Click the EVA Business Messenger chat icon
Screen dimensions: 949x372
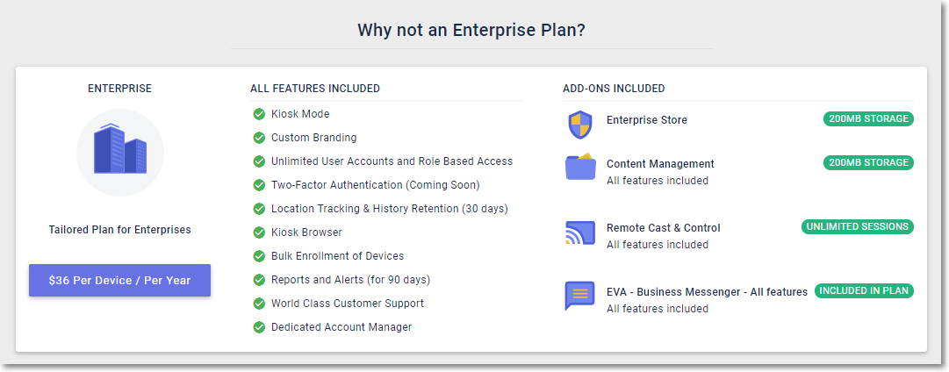tap(579, 296)
